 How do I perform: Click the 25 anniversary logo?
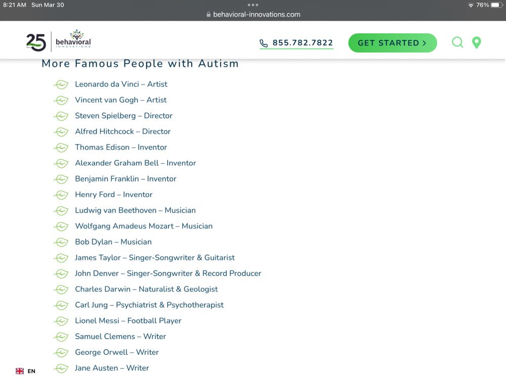[36, 42]
